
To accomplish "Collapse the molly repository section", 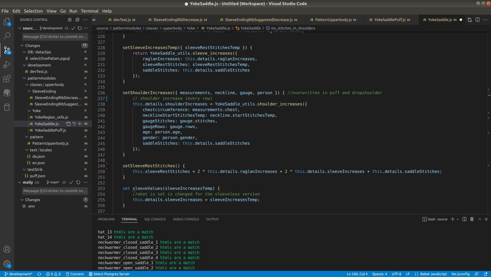I will [x=20, y=182].
